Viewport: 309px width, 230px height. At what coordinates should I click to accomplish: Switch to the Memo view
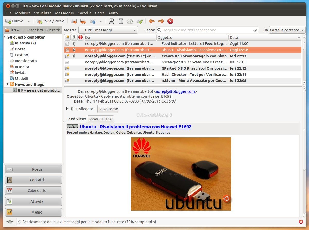tap(33, 212)
